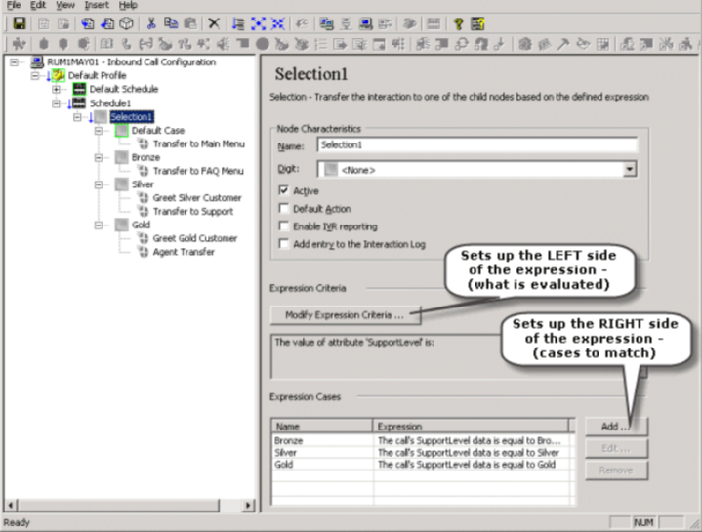The width and height of the screenshot is (702, 532).
Task: Tick Enable IVR reporting checkbox
Action: [x=284, y=226]
